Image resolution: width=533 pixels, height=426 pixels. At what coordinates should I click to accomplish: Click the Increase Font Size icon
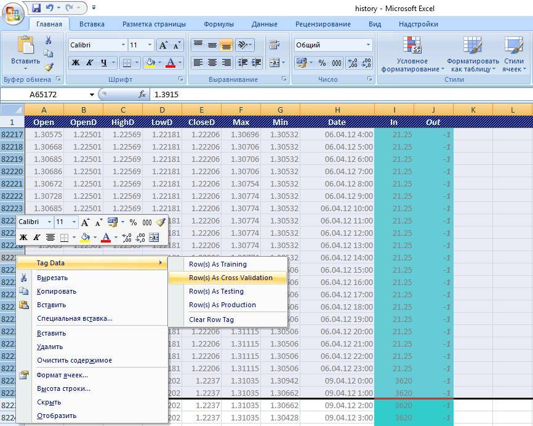[163, 45]
